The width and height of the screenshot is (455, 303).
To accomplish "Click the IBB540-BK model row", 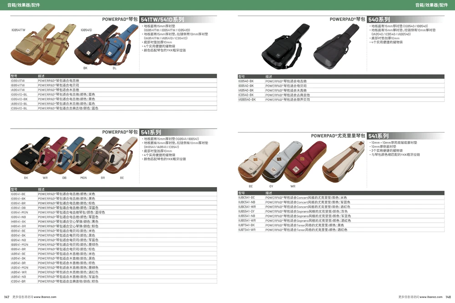I will 341,86.
